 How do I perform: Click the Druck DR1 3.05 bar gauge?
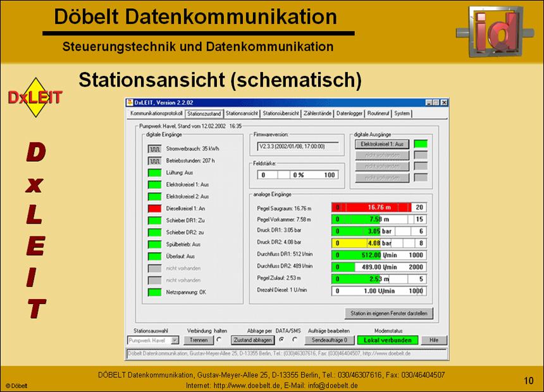click(x=379, y=231)
